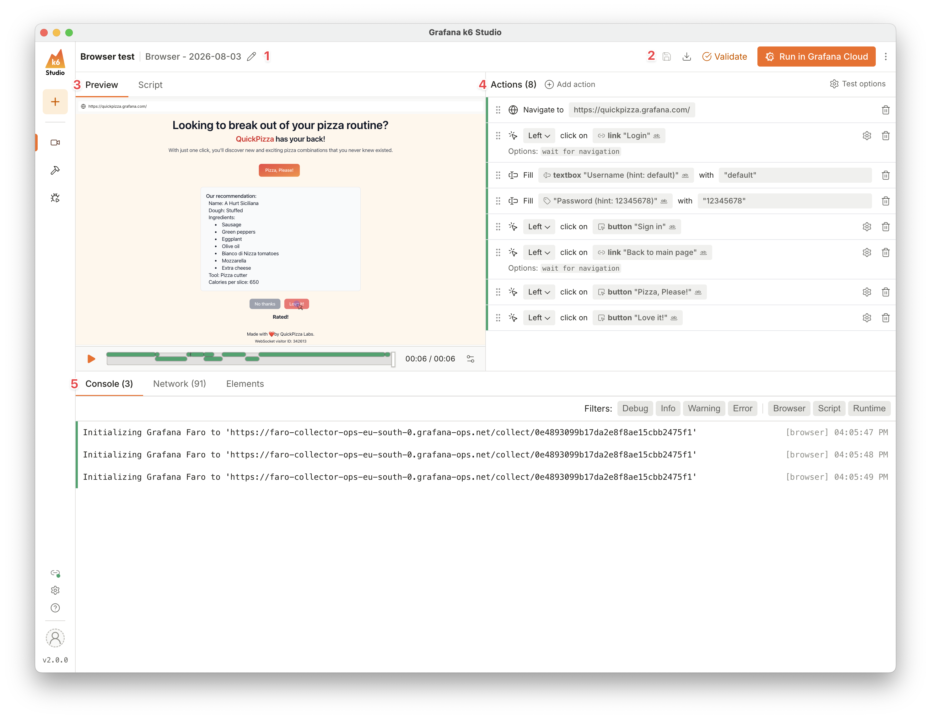This screenshot has height=719, width=931.
Task: Delete the Love it! click action
Action: pyautogui.click(x=885, y=318)
